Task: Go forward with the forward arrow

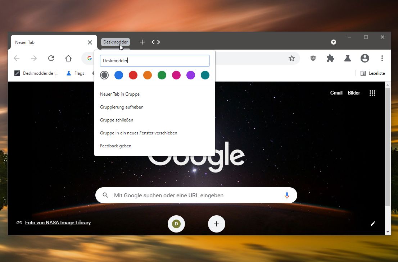Action: coord(34,58)
